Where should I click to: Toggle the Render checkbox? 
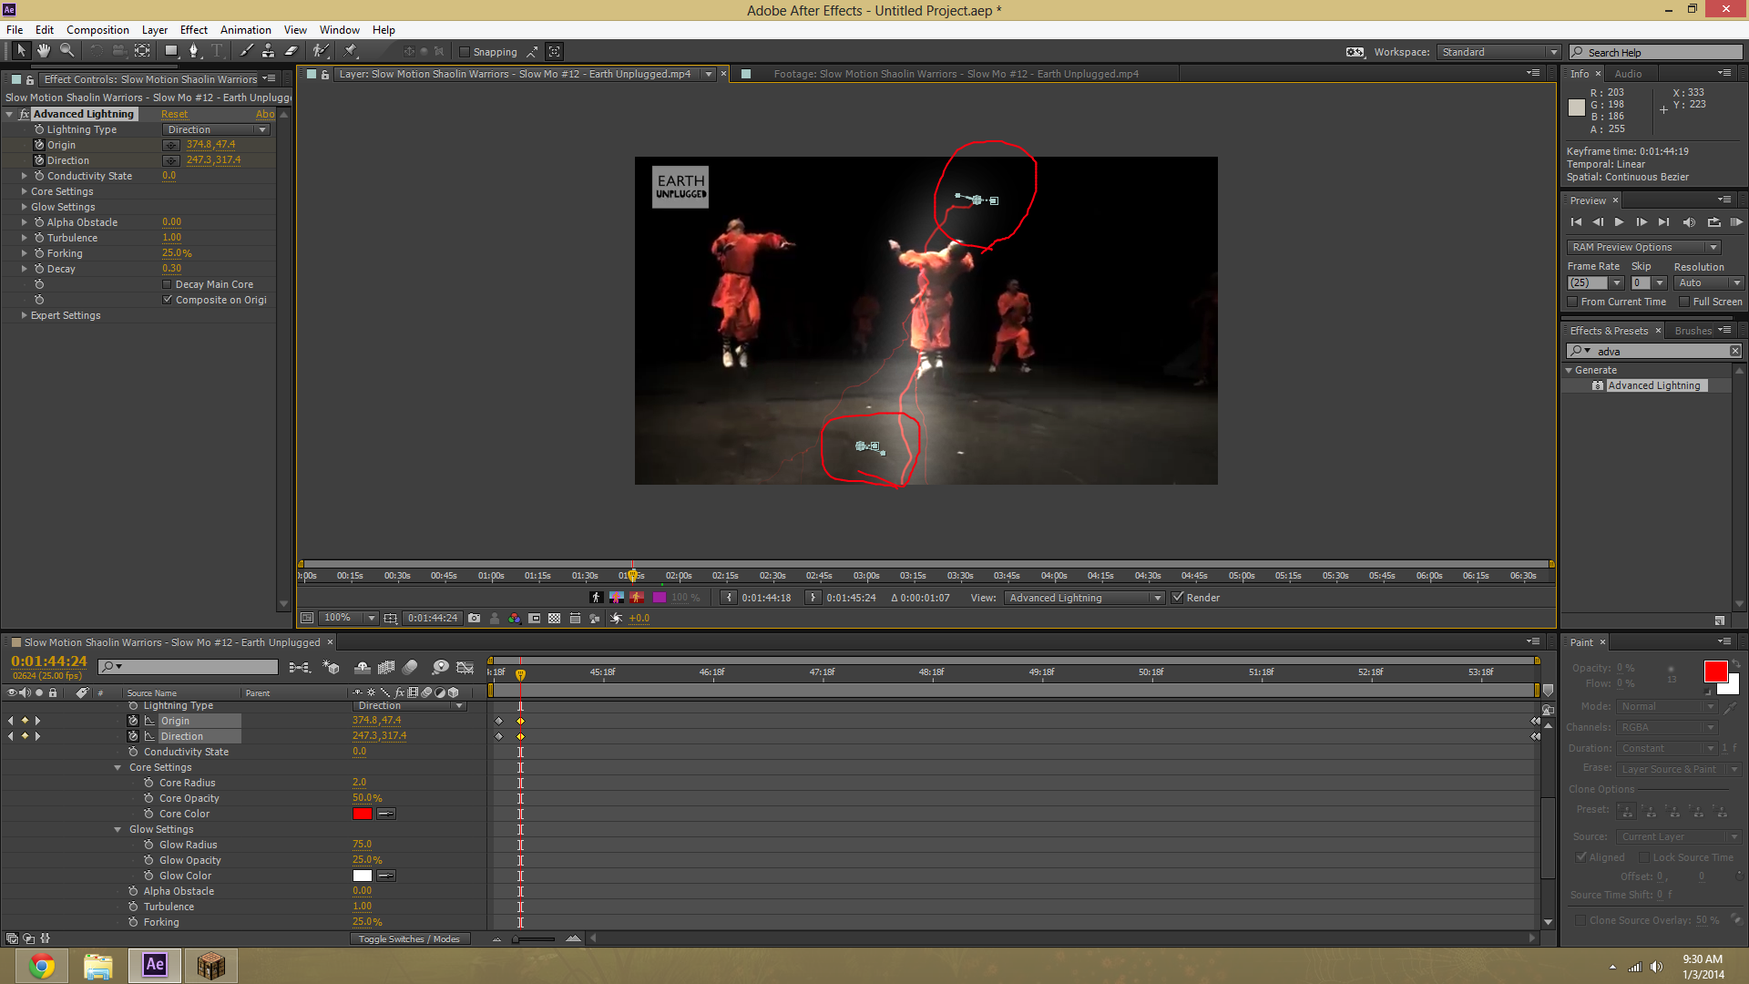click(x=1178, y=598)
